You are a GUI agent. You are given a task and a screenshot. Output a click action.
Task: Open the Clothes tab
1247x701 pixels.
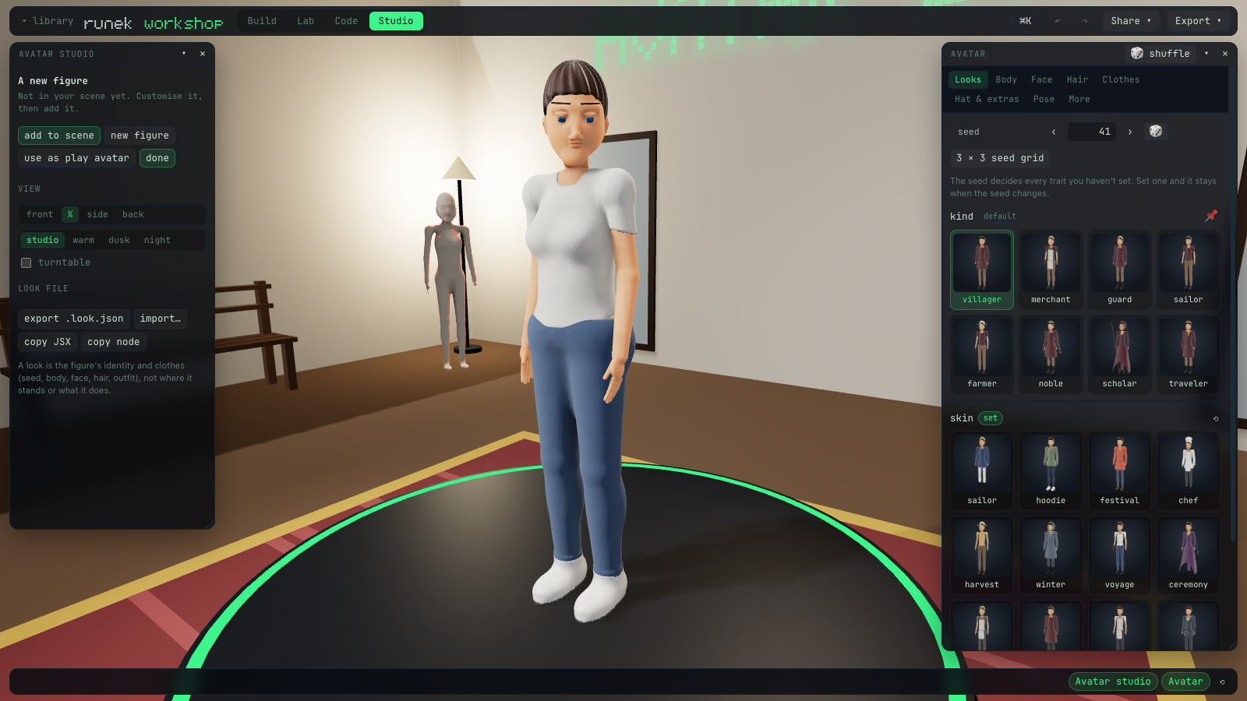coord(1121,79)
